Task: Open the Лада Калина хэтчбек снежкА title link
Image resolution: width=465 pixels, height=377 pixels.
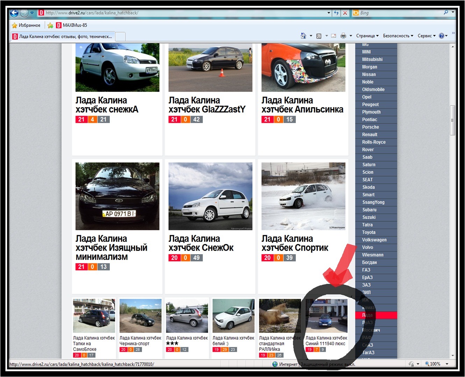Action: (107, 105)
